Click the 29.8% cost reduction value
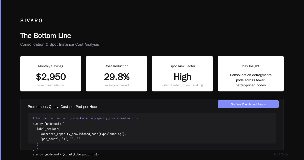The width and height of the screenshot is (304, 160). click(117, 77)
